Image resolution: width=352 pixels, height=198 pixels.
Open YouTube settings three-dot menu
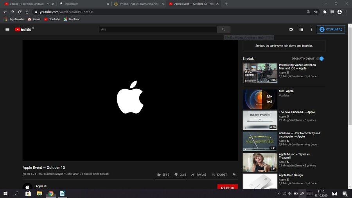point(311,29)
